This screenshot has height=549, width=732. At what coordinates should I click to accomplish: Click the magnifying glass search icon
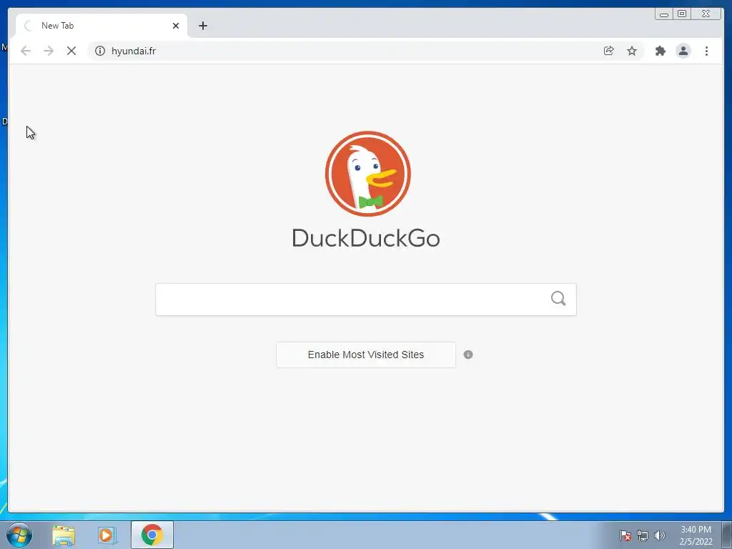[x=558, y=298]
